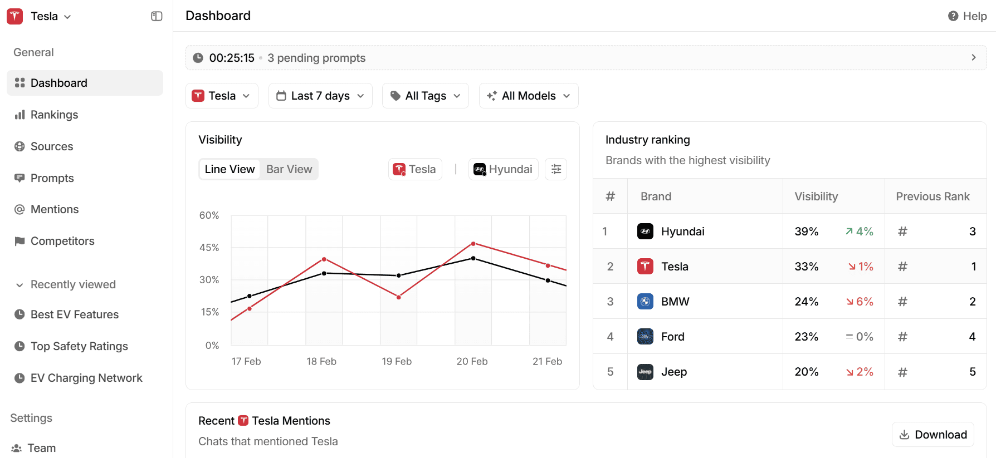Image resolution: width=996 pixels, height=458 pixels.
Task: Click the Mentions at-sign icon
Action: tap(19, 209)
